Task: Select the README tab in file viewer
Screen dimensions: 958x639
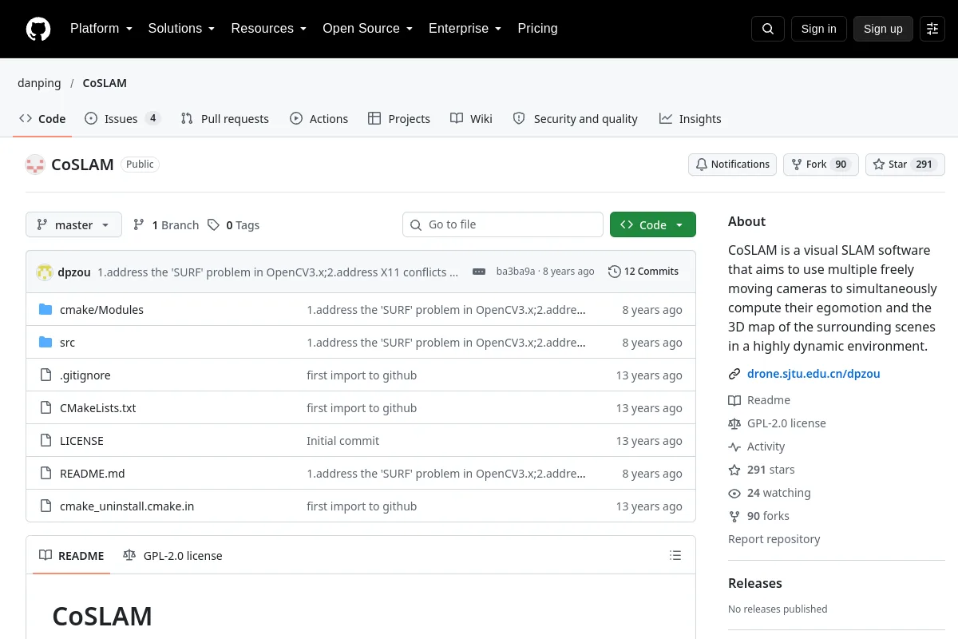Action: pyautogui.click(x=71, y=556)
